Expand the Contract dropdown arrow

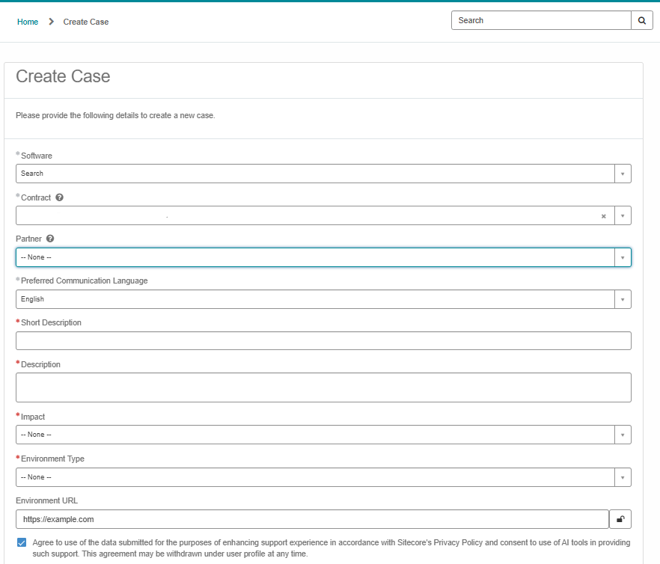pos(623,216)
